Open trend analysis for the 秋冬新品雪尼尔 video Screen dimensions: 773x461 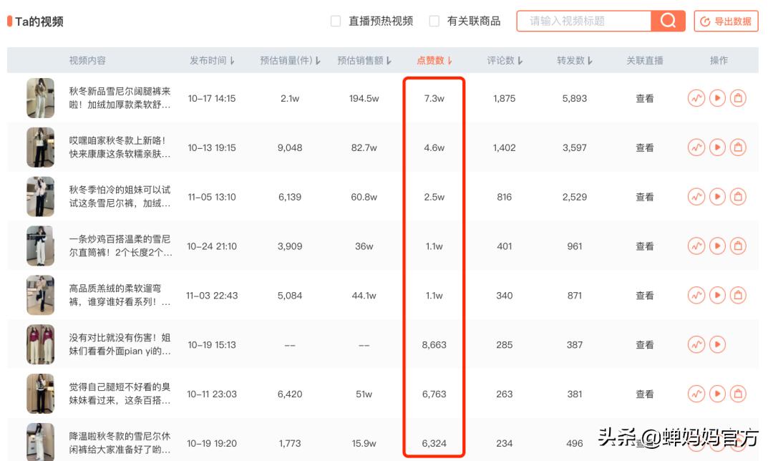point(696,98)
